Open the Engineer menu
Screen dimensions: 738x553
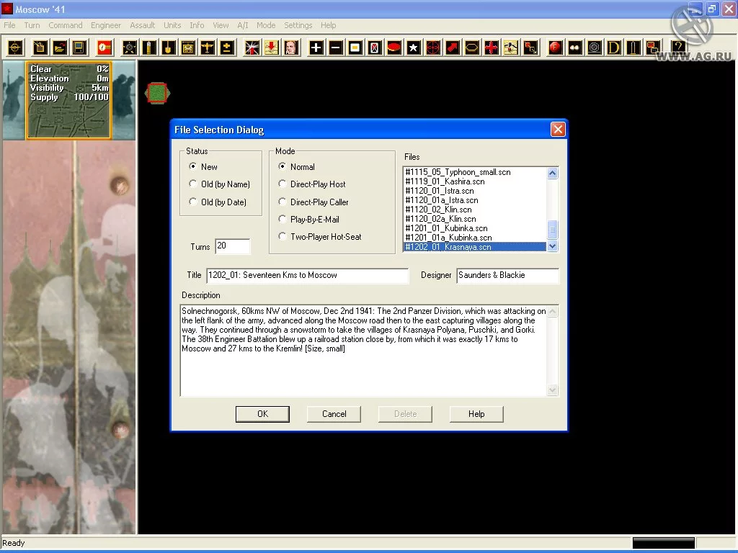coord(106,25)
